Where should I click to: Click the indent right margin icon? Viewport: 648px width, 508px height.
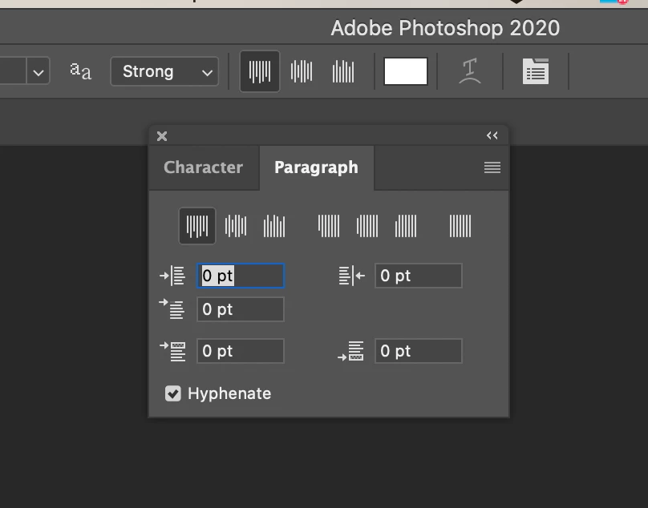352,276
